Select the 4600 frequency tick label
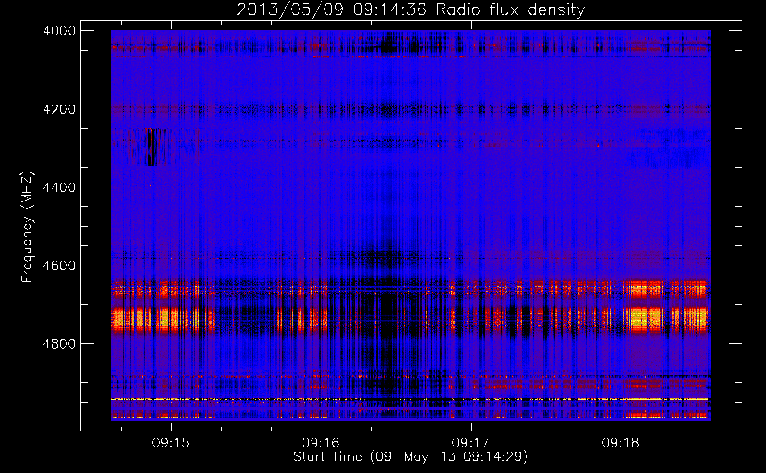 click(x=59, y=265)
